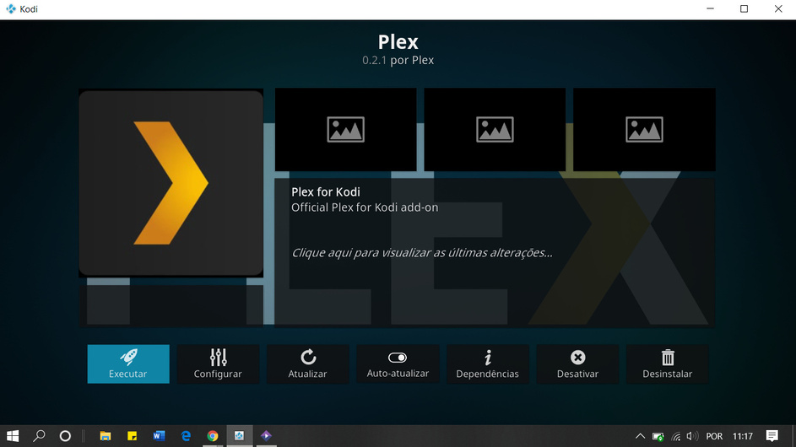The image size is (796, 447).
Task: Open volume speaker tray icon
Action: [692, 436]
